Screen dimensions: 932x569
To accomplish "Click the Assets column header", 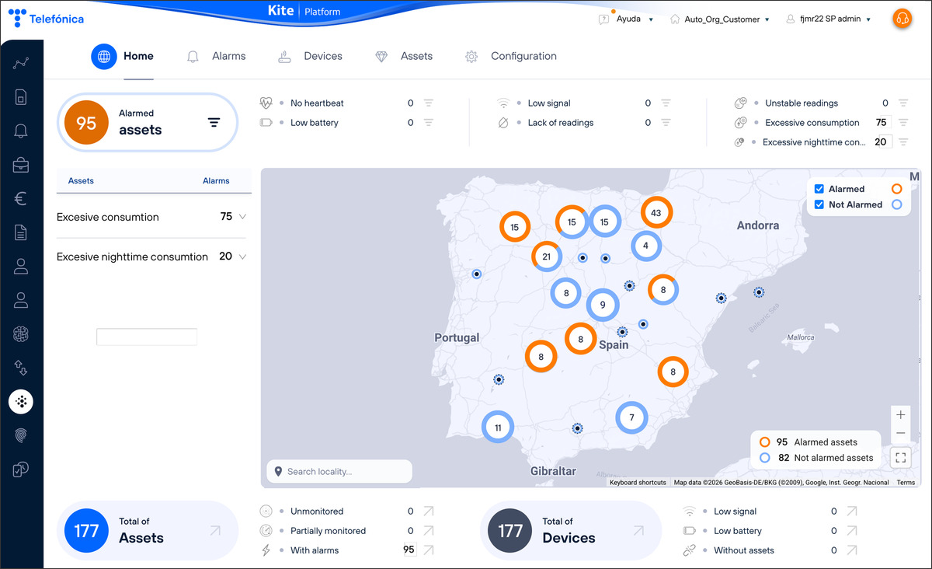I will click(x=81, y=180).
